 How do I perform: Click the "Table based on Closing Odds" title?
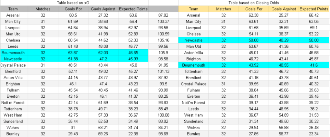pos(254,3)
